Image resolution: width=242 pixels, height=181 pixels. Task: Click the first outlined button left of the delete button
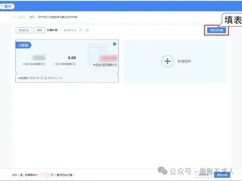[x=24, y=30]
